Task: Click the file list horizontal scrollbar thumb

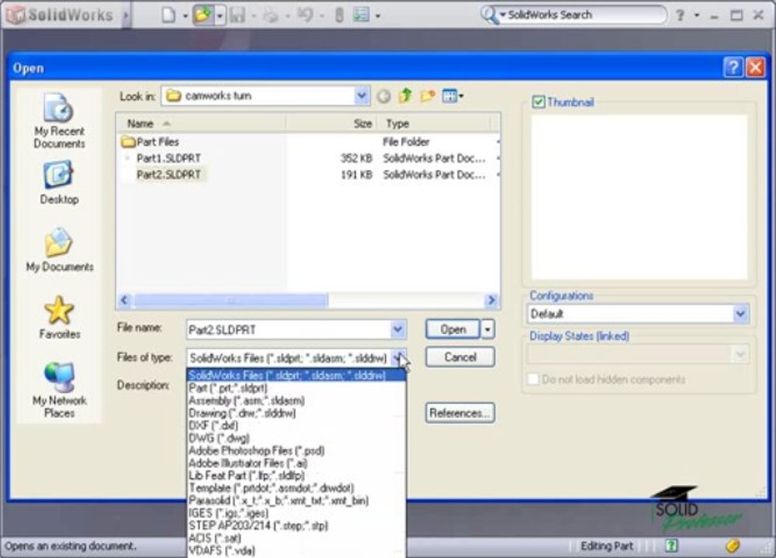Action: pos(230,300)
